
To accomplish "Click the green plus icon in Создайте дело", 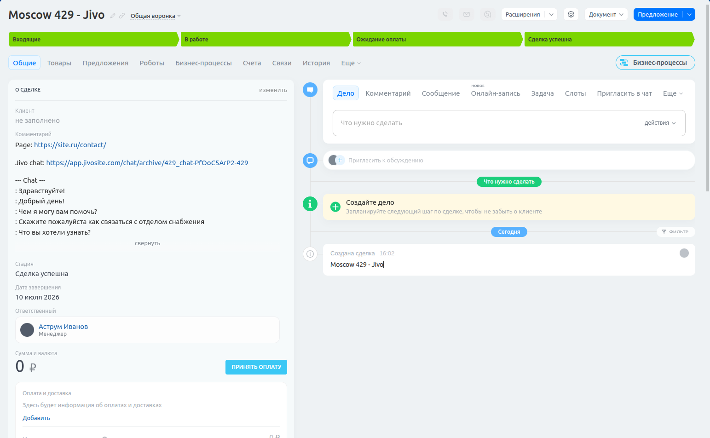I will coord(335,207).
